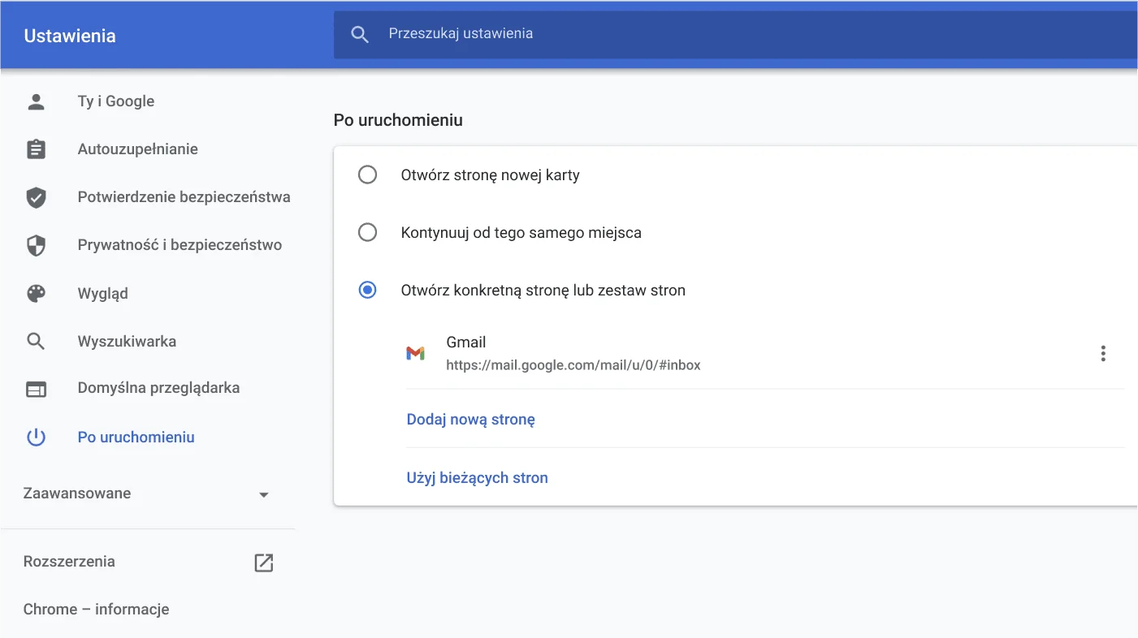Enable Kontynuuj od tego samego miejsca
The image size is (1138, 638).
368,232
